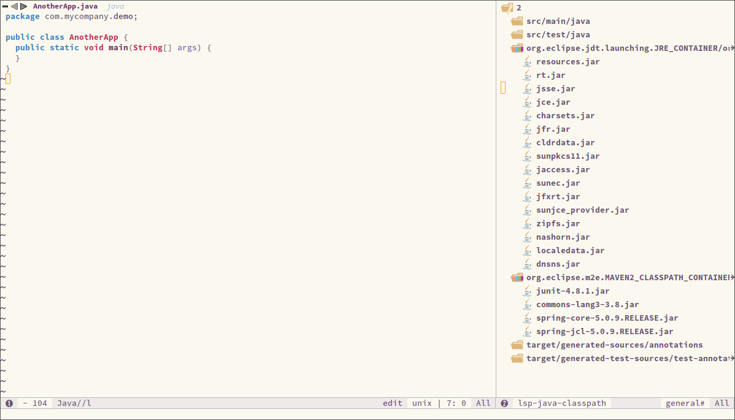Click the 104 buffer size in modeline
Viewport: 735px width, 420px height.
[x=40, y=403]
